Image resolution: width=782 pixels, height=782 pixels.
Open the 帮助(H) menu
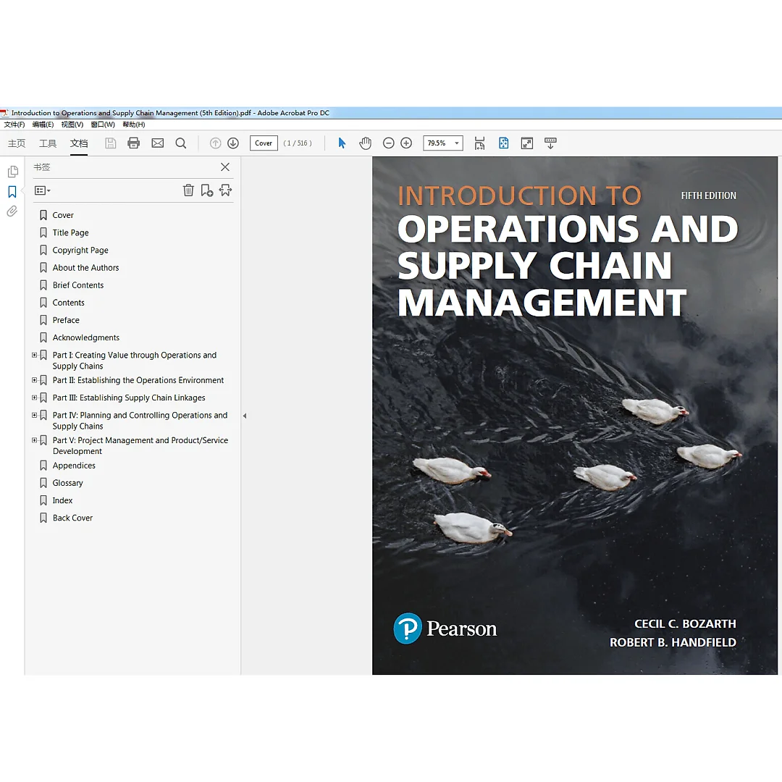tap(134, 125)
